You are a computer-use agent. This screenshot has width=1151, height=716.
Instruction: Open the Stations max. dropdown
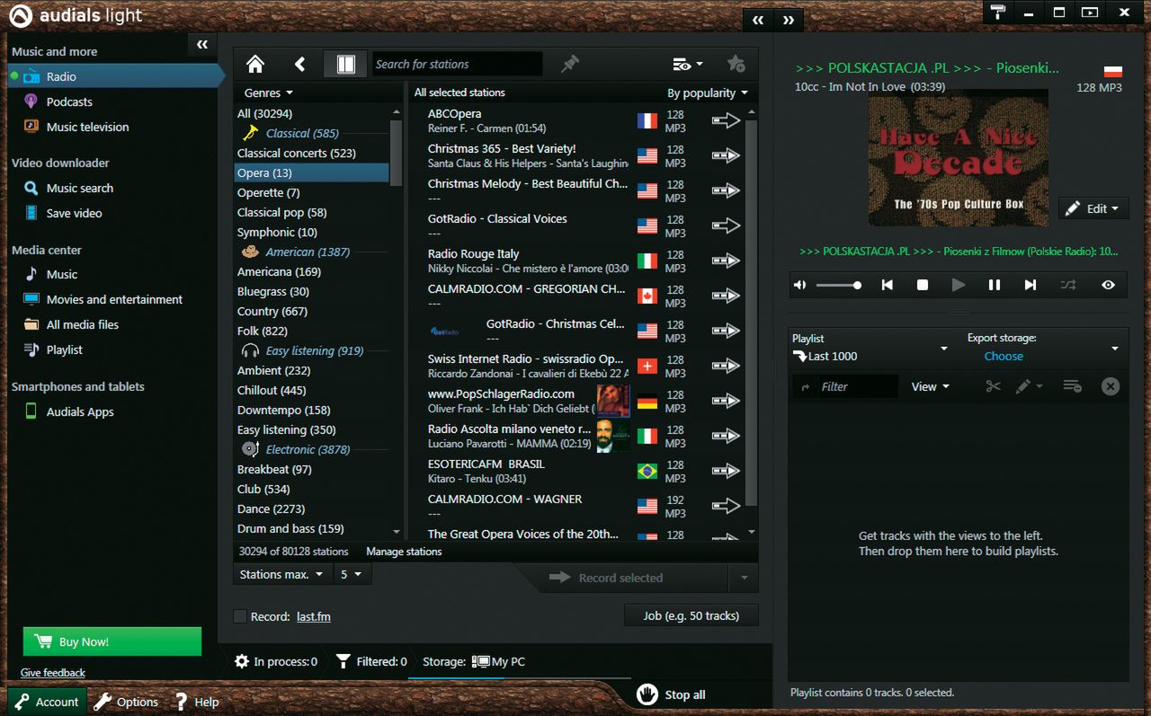tap(282, 574)
